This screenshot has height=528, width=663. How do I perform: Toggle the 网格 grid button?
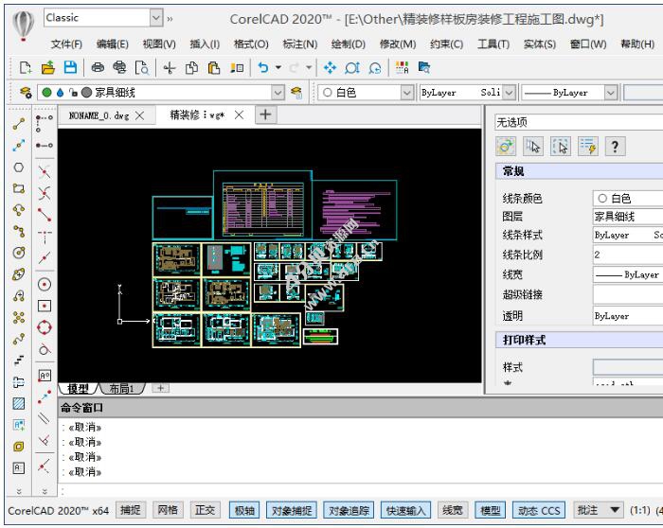(168, 510)
